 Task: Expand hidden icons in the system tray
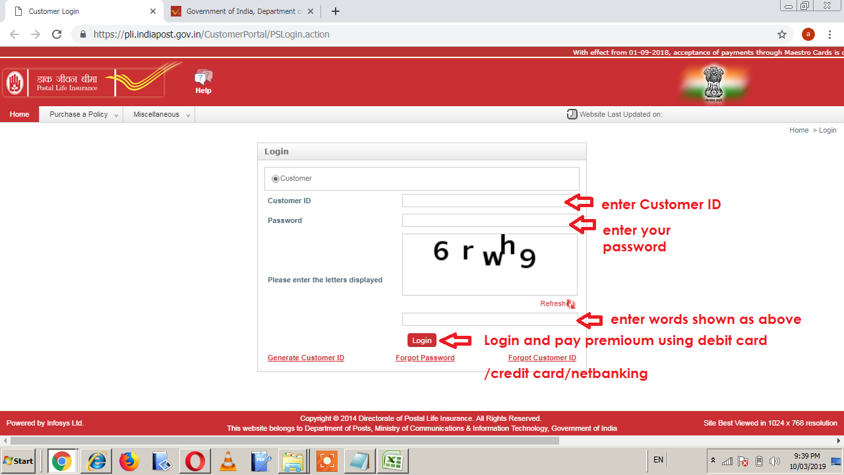pos(713,460)
